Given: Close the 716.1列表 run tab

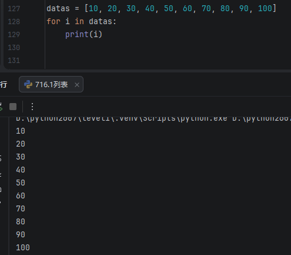Looking at the screenshot, I should pos(77,85).
